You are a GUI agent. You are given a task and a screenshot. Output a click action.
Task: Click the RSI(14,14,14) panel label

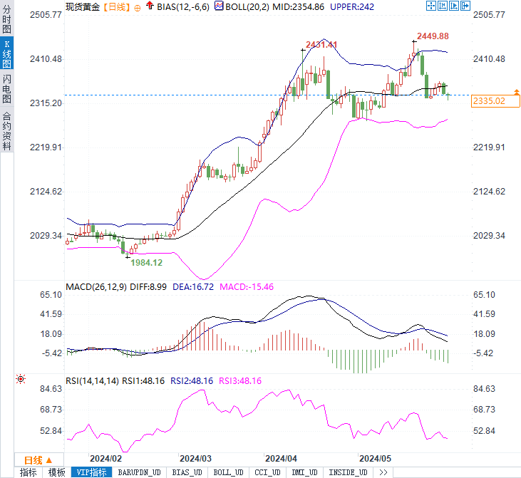(92, 380)
